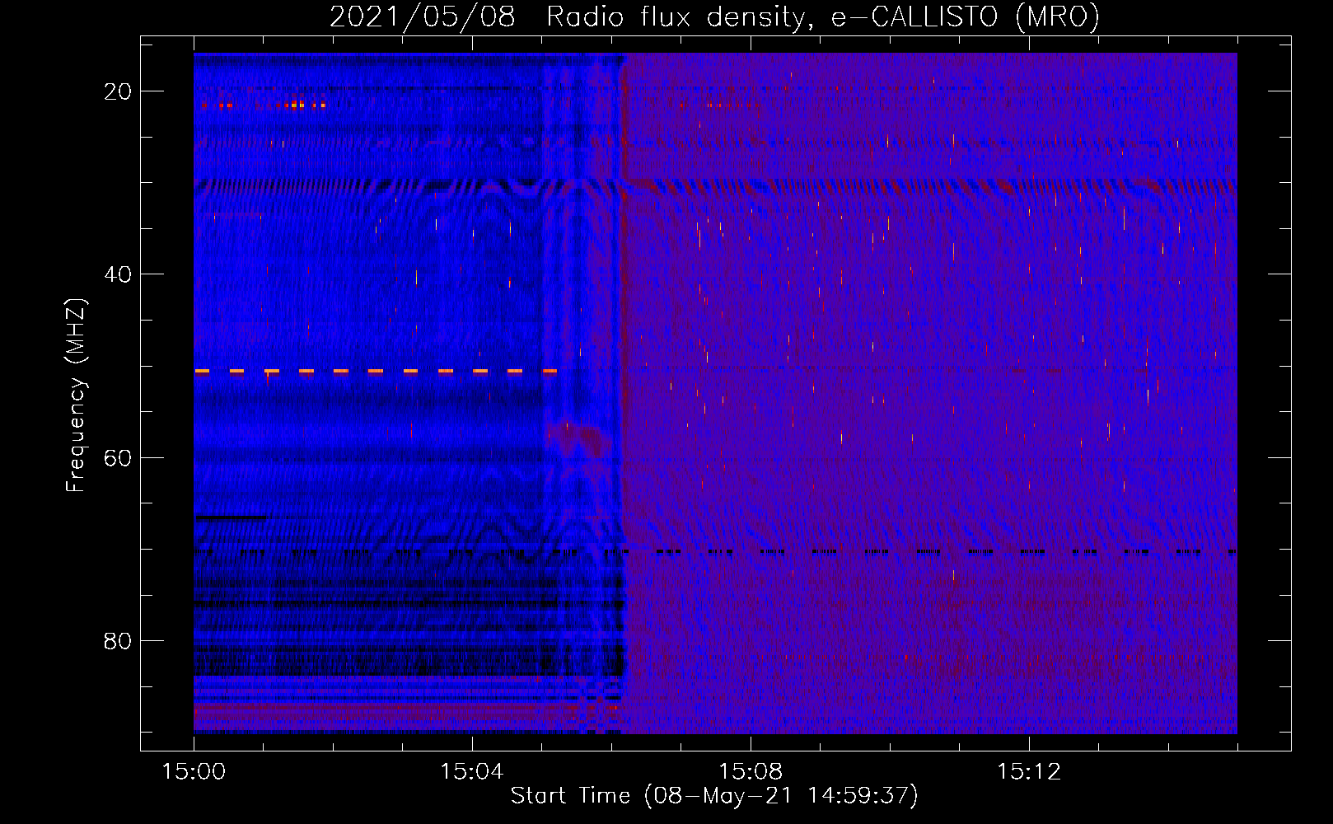The width and height of the screenshot is (1333, 824).
Task: Click the 'Start Time (08-May-21 14:59:37)' label
Action: pyautogui.click(x=714, y=795)
